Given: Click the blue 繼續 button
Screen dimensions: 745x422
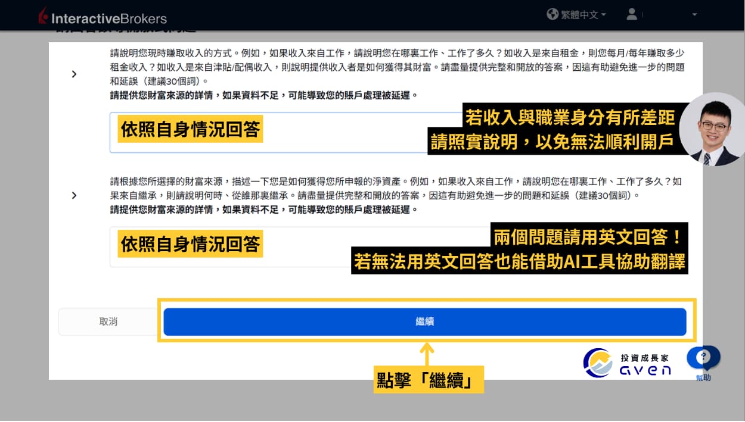Looking at the screenshot, I should 425,321.
